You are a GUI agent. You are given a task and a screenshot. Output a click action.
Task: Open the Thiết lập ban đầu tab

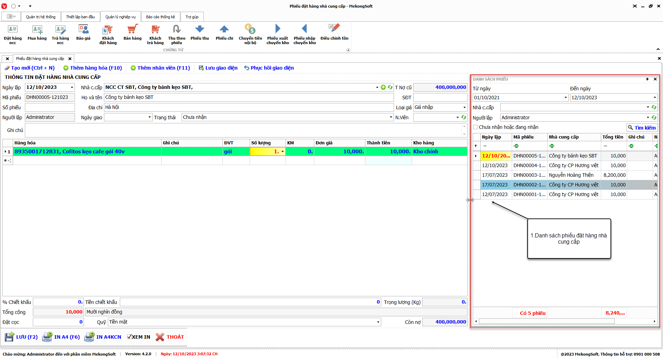pos(80,17)
